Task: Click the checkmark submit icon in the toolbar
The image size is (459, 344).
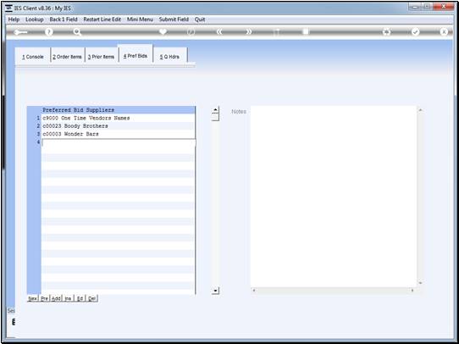Action: [415, 32]
